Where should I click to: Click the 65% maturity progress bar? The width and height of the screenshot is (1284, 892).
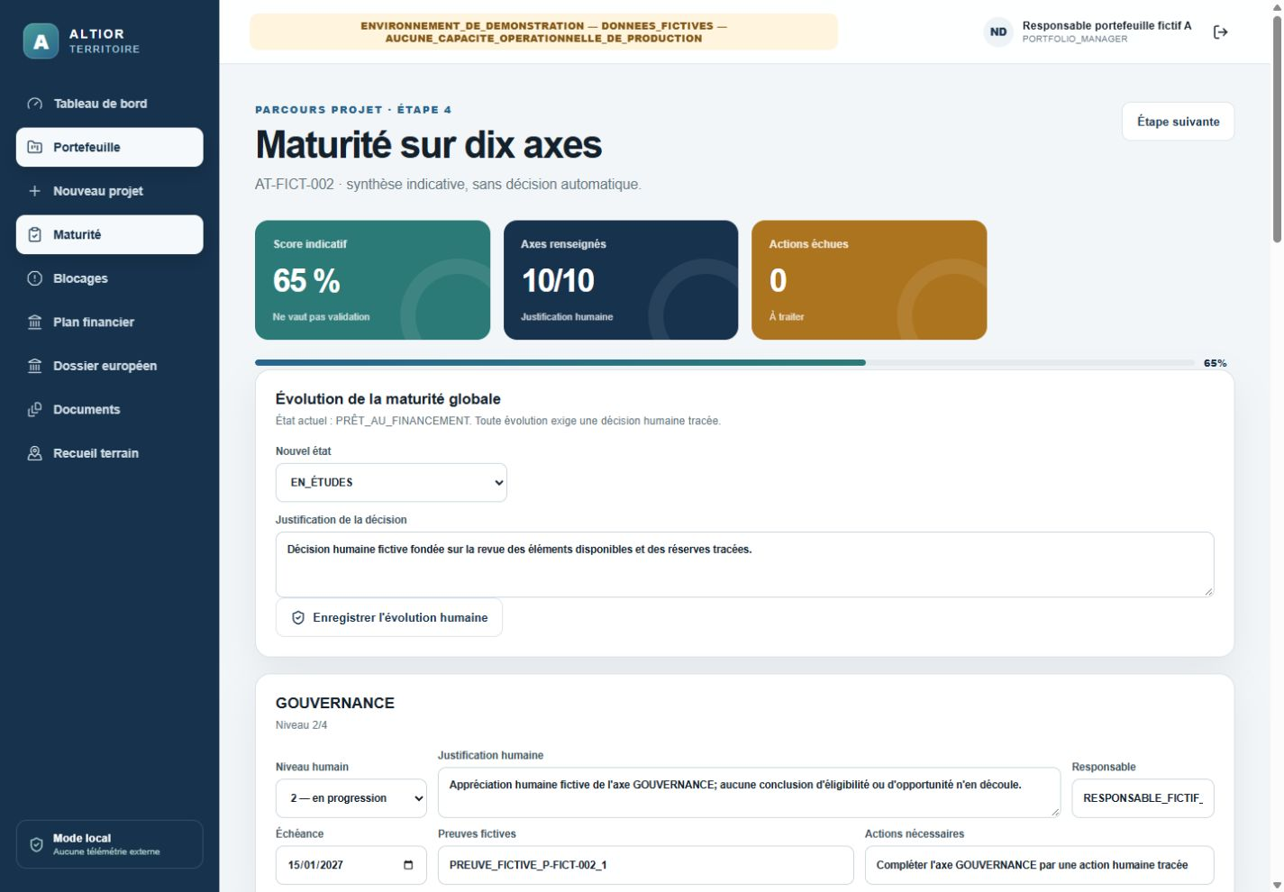coord(725,362)
